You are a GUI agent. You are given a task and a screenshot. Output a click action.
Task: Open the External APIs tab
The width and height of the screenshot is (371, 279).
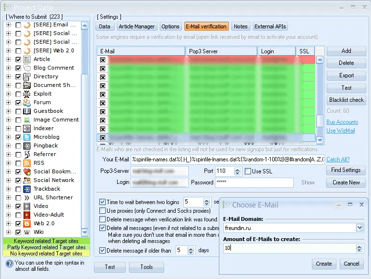click(x=270, y=26)
